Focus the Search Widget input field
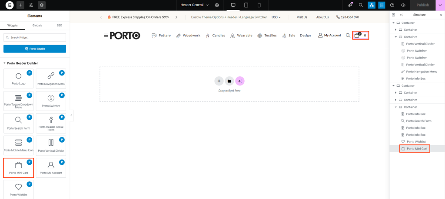This screenshot has width=445, height=199. click(x=35, y=38)
